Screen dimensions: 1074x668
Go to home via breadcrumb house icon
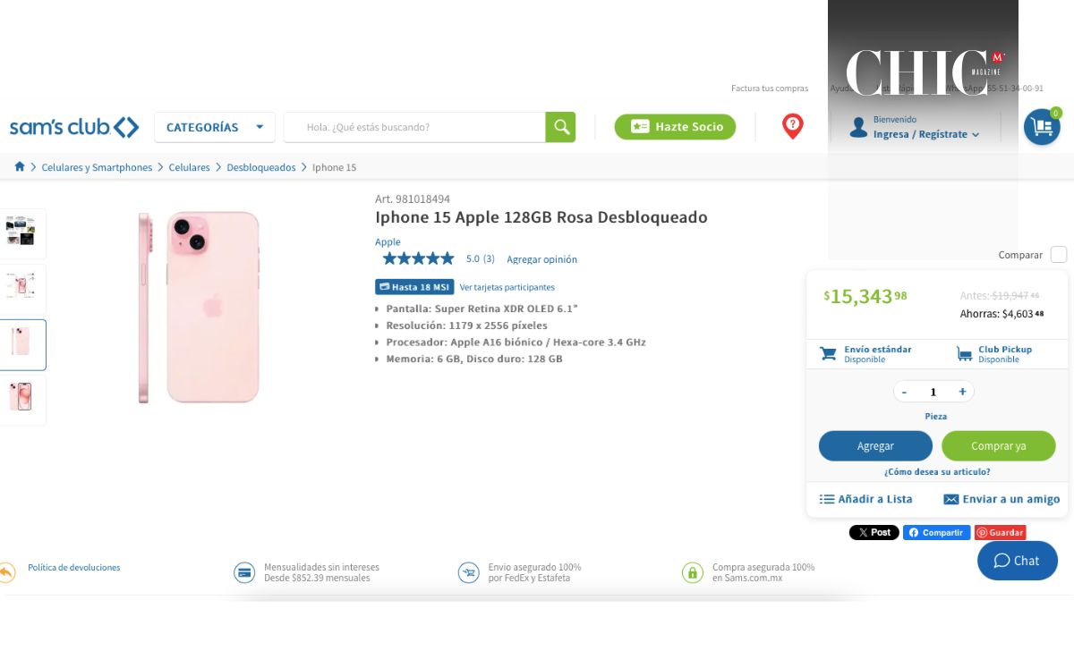pos(20,167)
